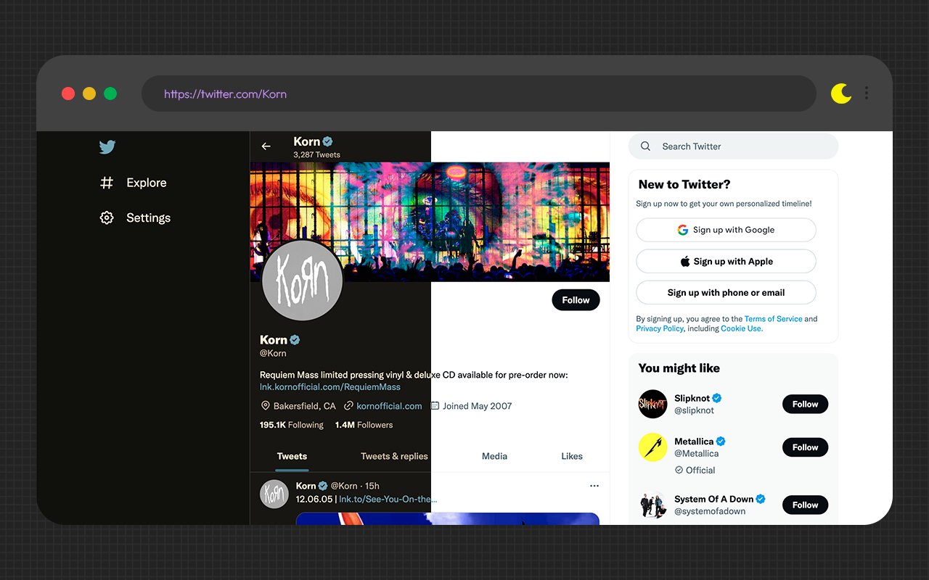Screen dimensions: 929x580
Task: Click the System Of A Down name
Action: 713,499
